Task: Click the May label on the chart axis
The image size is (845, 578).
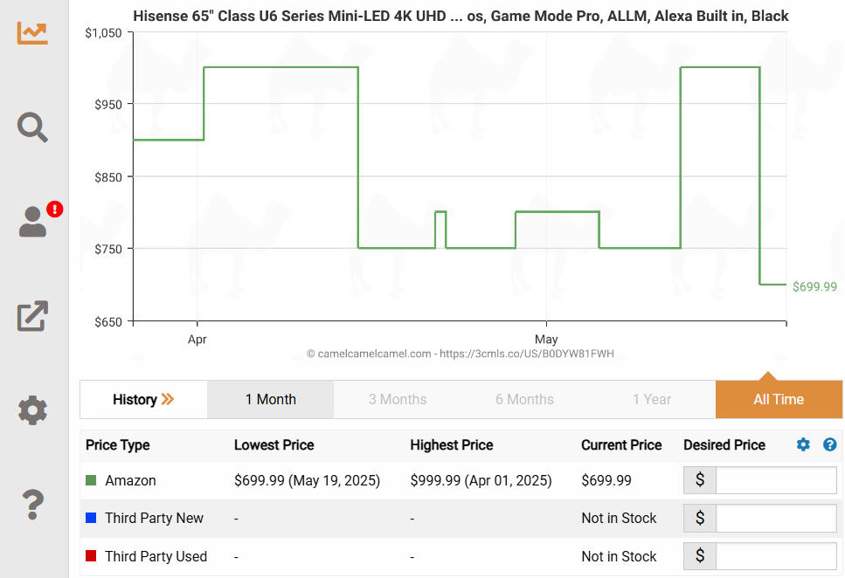Action: (x=546, y=340)
